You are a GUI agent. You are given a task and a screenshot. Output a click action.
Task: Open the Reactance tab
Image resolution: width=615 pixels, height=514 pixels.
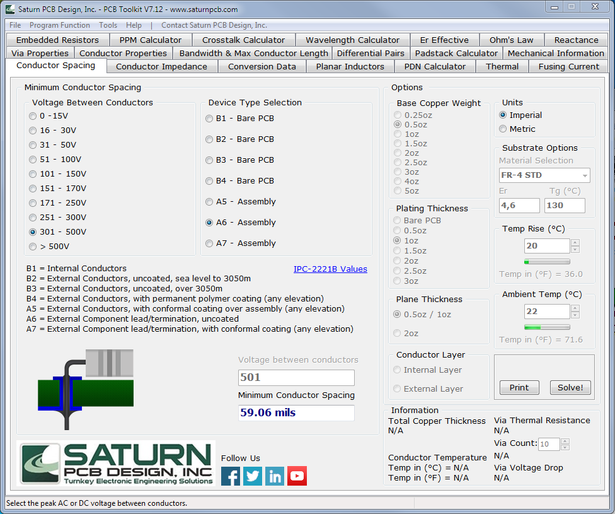576,40
